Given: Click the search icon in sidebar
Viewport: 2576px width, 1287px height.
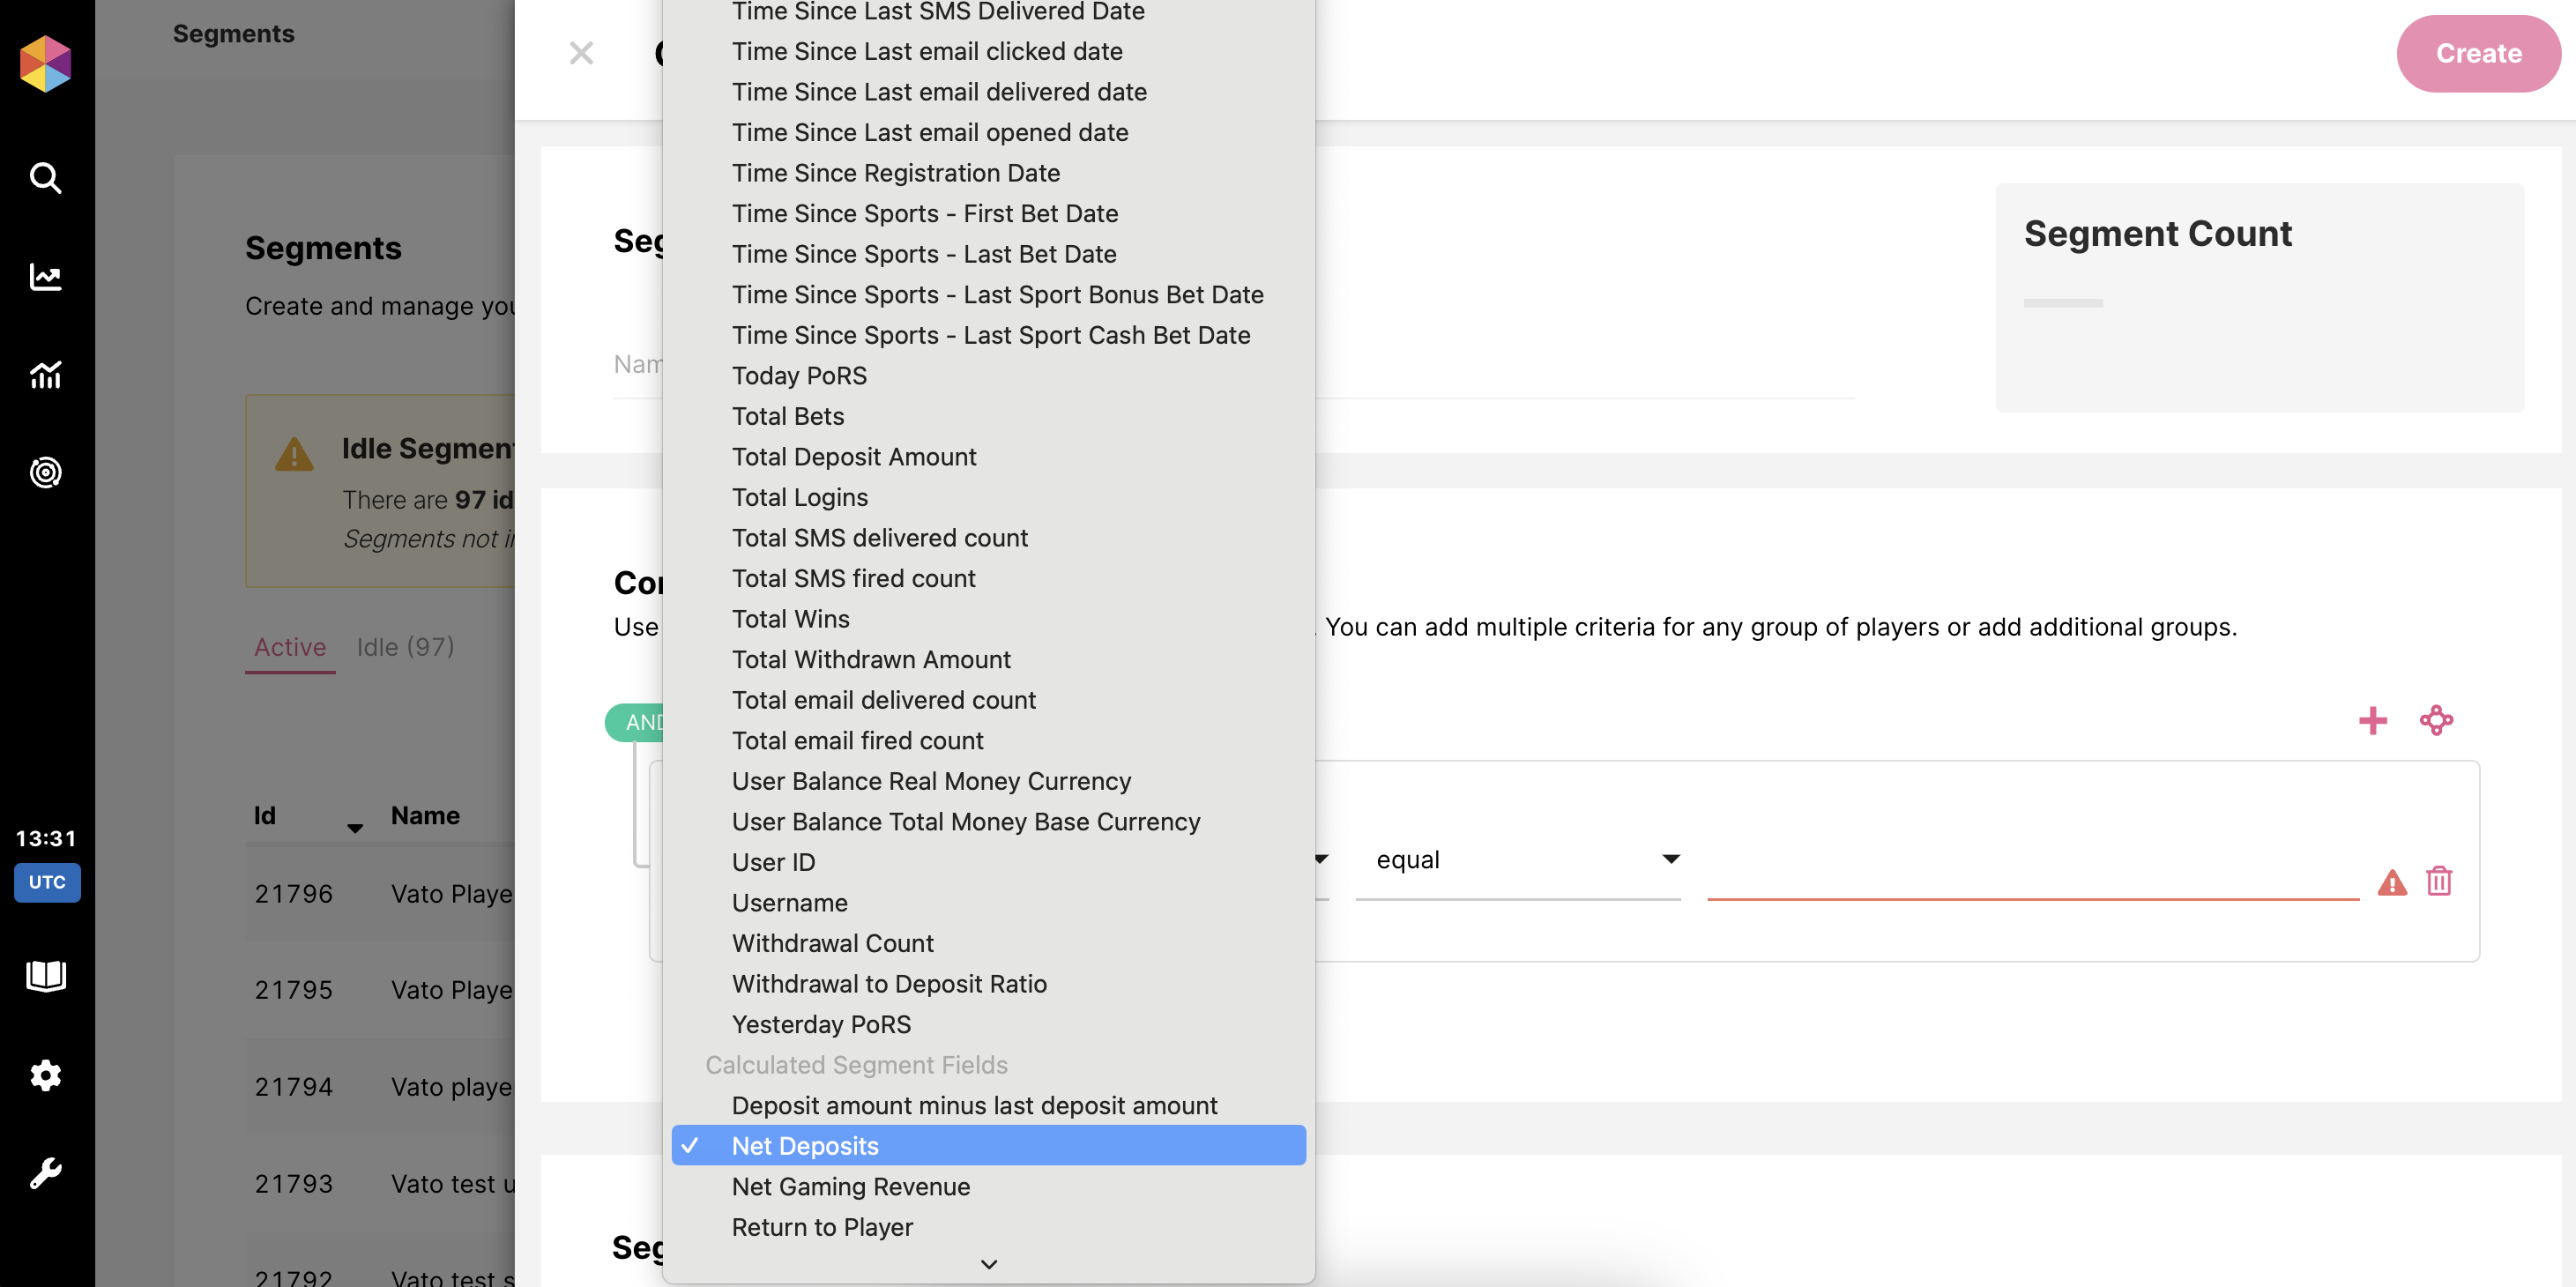Looking at the screenshot, I should (45, 178).
